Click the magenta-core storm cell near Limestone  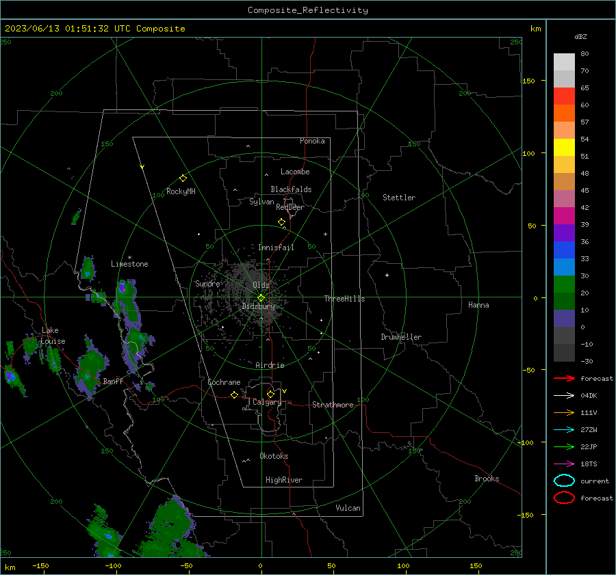(123, 288)
